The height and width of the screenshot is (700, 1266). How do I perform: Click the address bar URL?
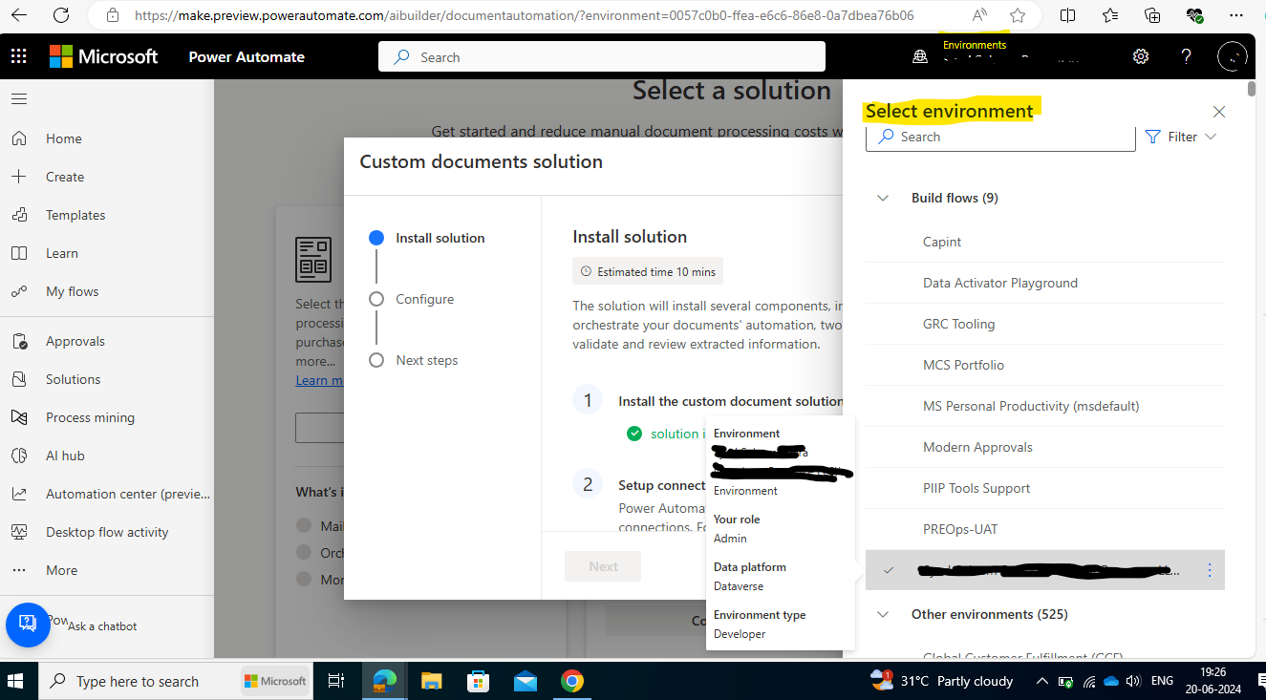click(524, 15)
